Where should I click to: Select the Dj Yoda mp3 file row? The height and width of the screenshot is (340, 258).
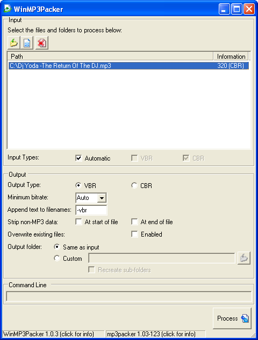click(128, 66)
